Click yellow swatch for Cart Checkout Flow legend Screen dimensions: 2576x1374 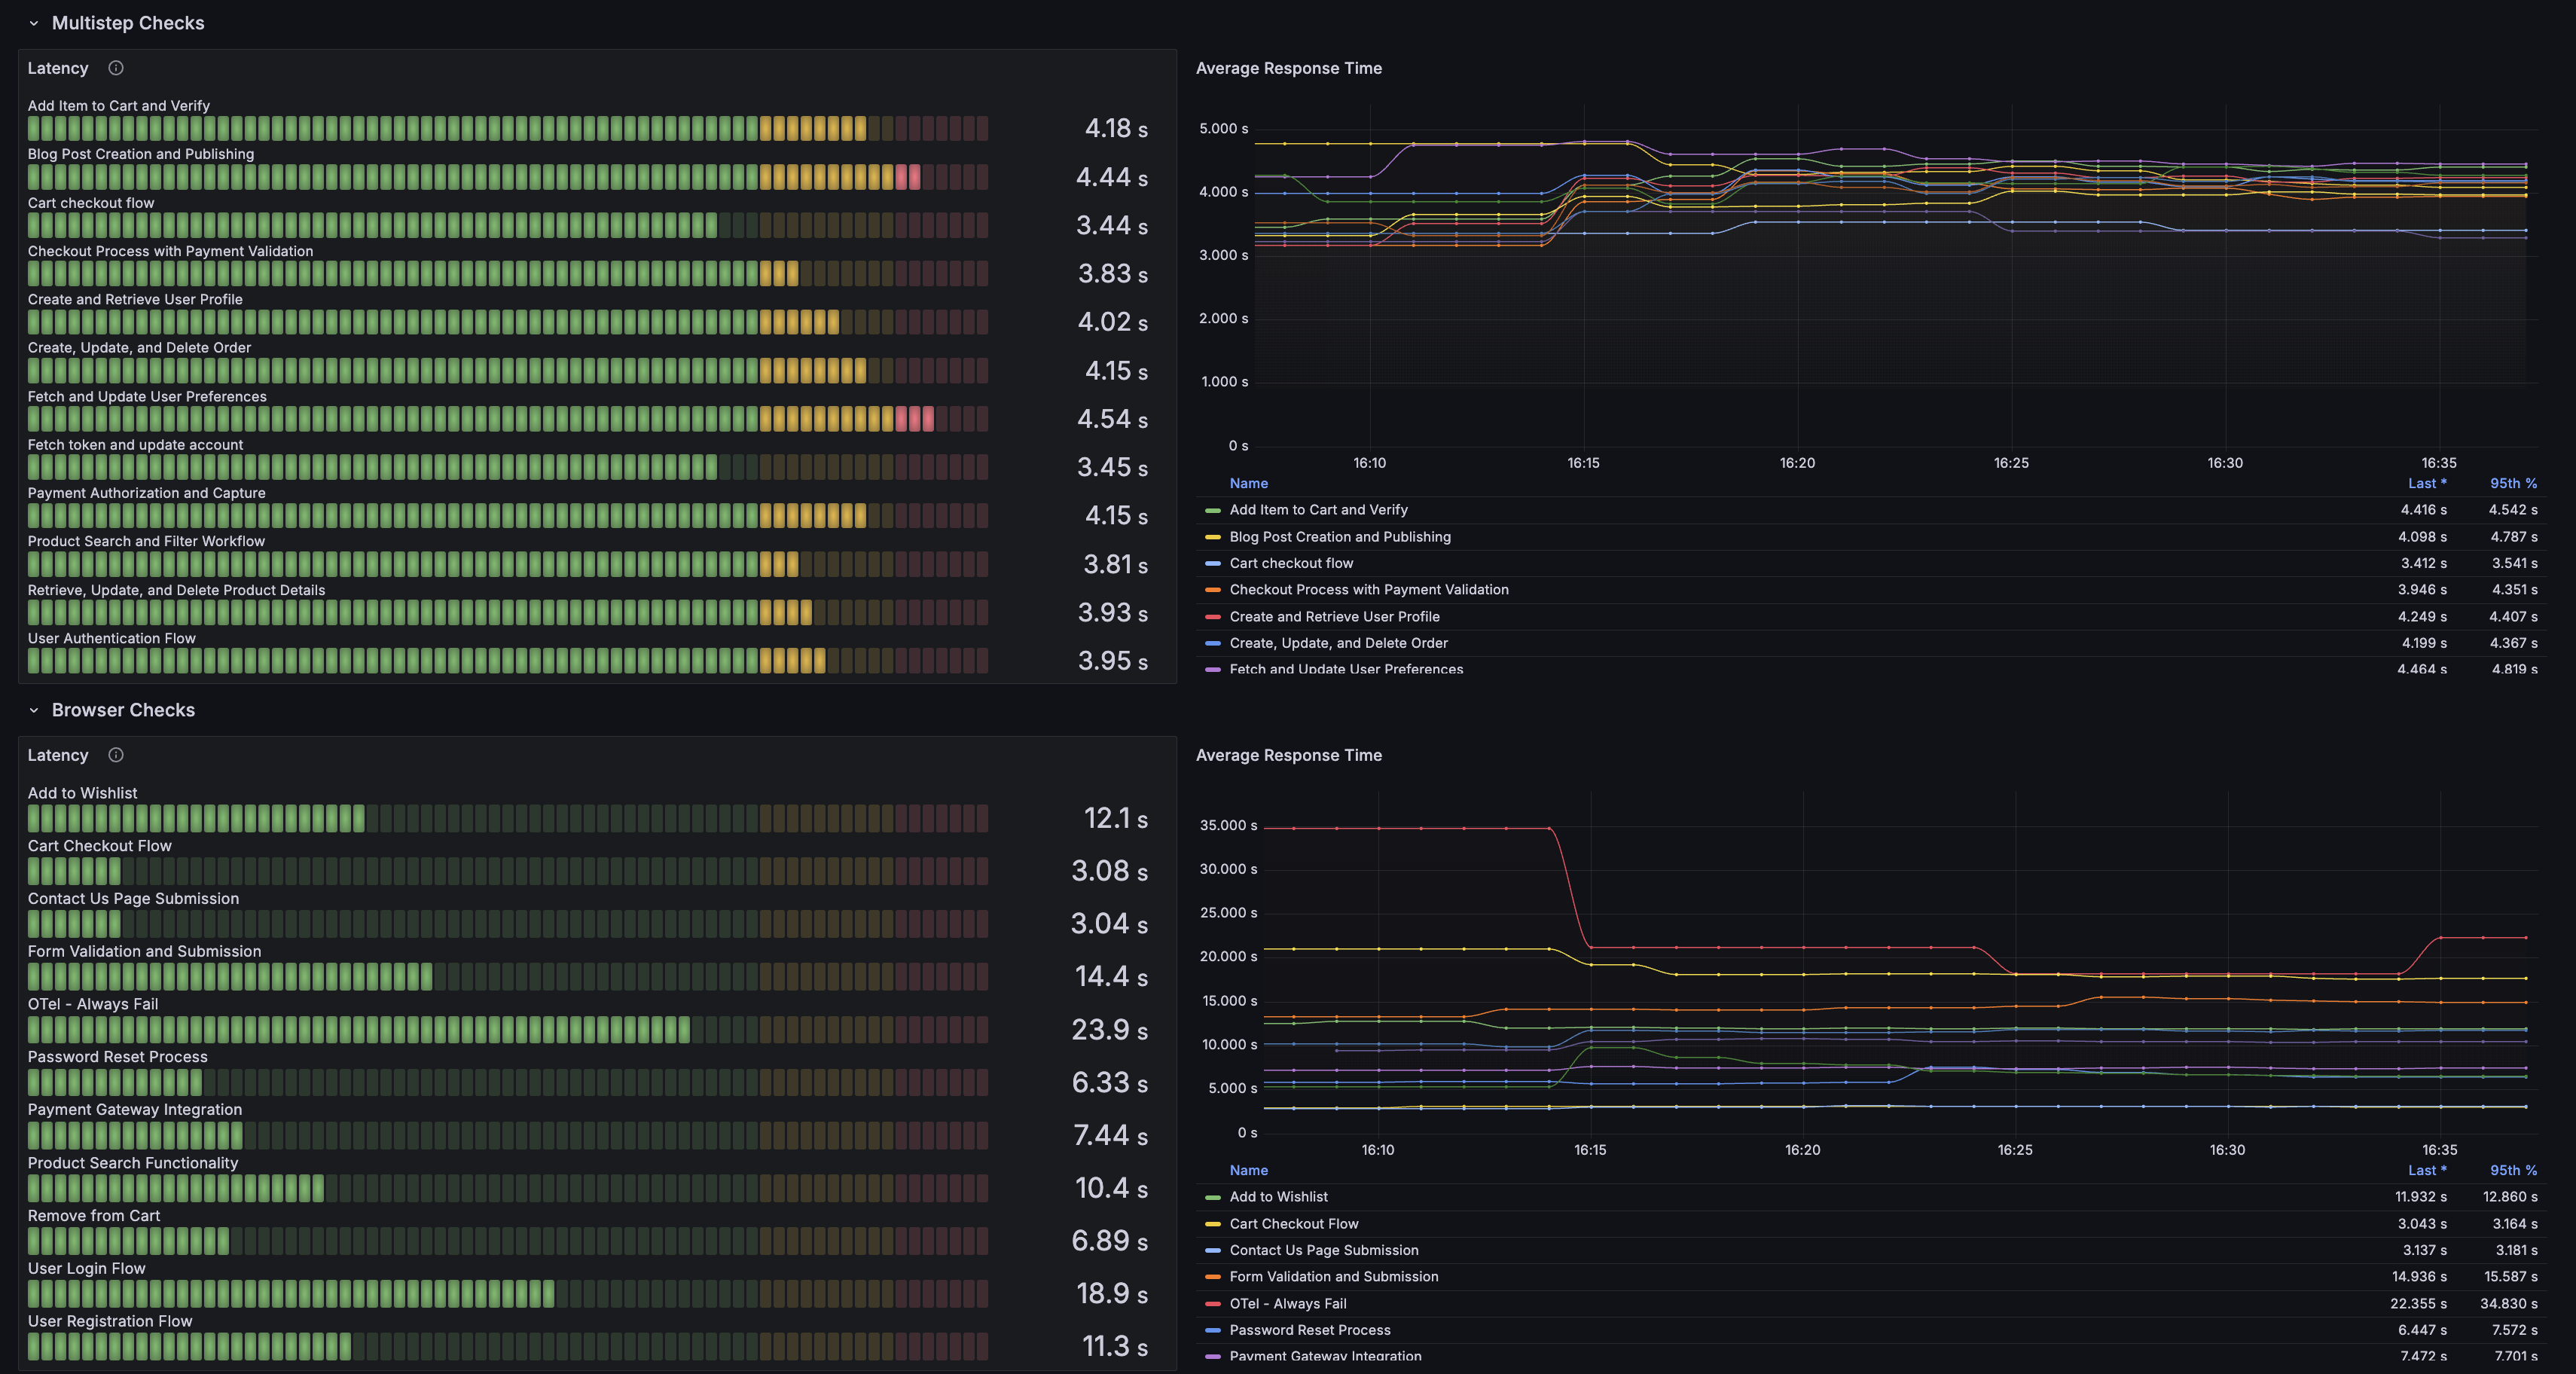pos(1212,1224)
